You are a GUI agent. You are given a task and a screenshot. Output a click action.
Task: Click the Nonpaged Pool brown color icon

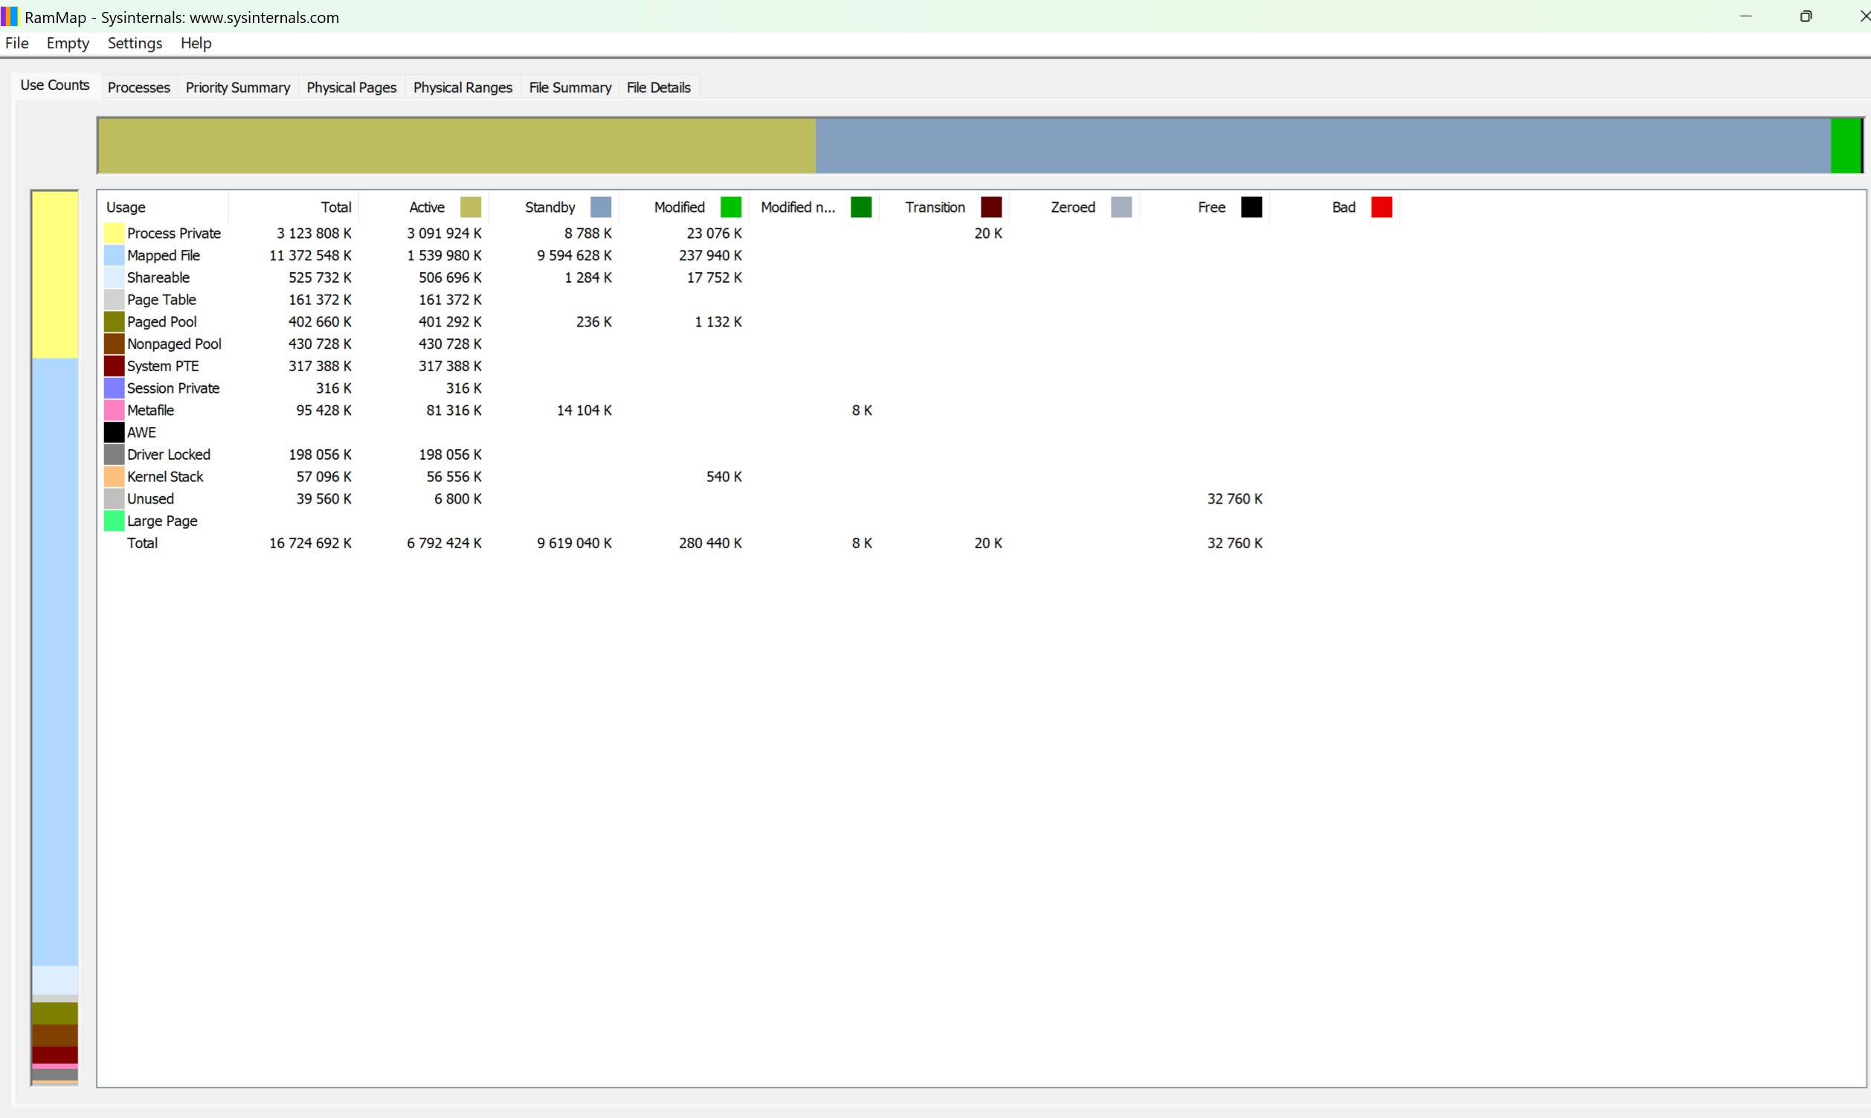pyautogui.click(x=114, y=344)
